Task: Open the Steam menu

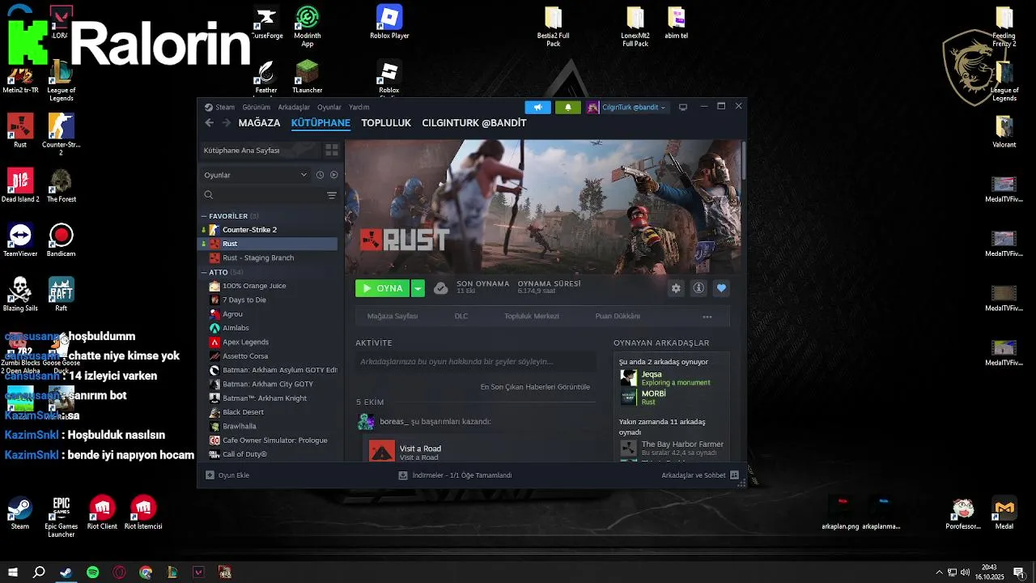Action: click(220, 107)
